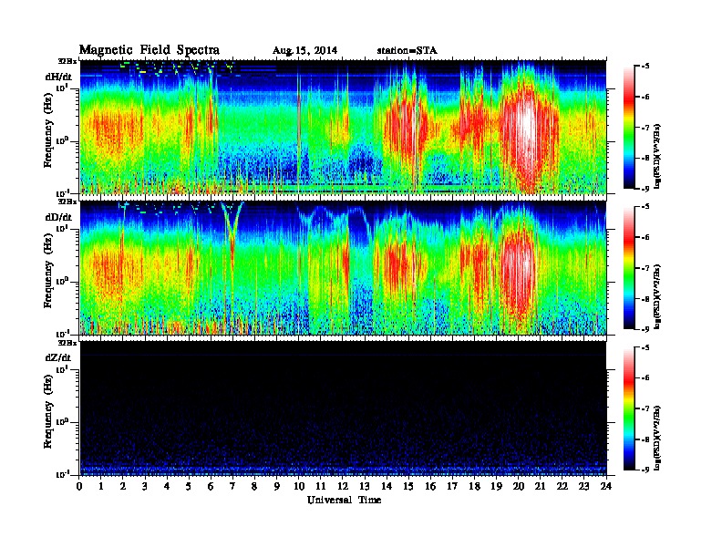722x558 pixels.
Task: Click the 'Universal Time' axis label
Action: pos(344,500)
